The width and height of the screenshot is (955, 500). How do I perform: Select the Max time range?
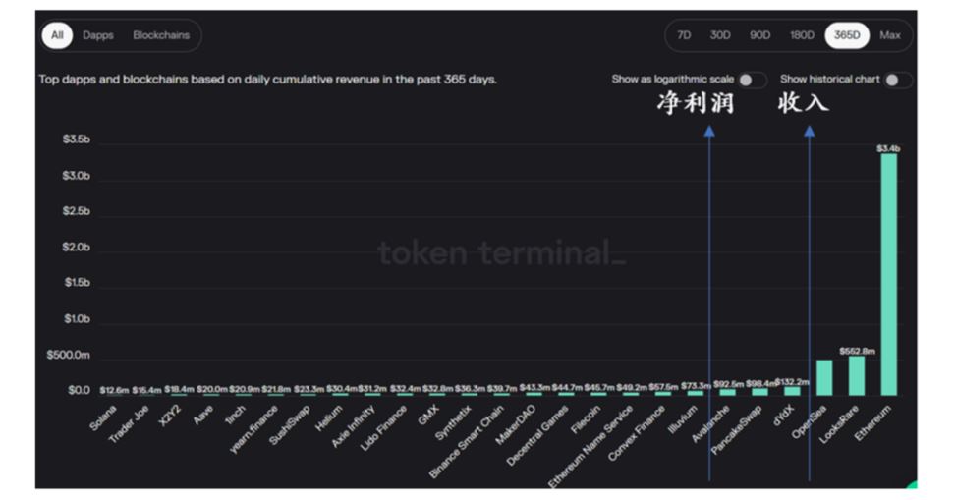point(890,35)
